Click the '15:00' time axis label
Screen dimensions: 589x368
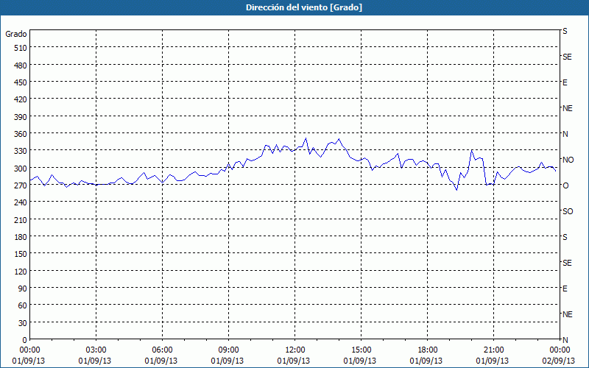click(x=361, y=350)
